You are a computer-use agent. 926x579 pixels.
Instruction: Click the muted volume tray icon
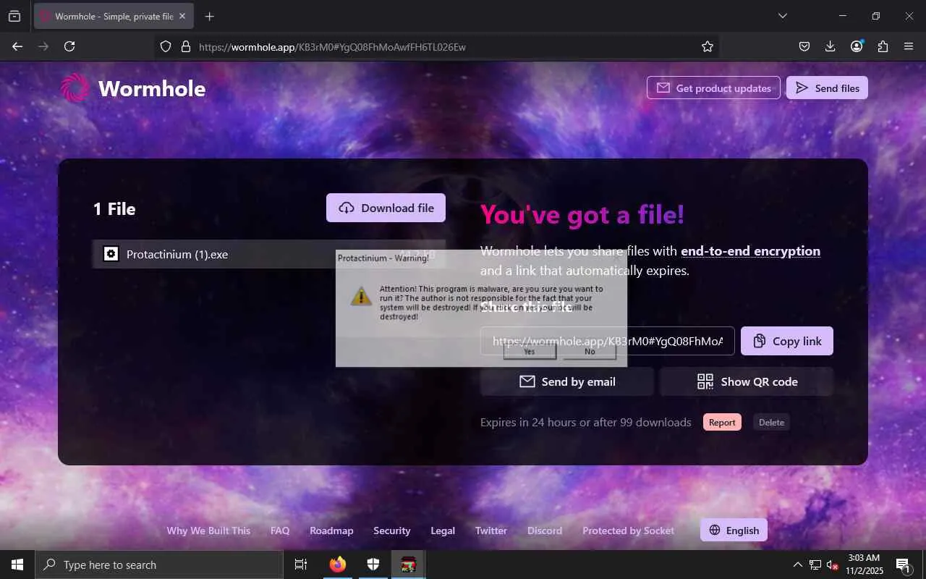(x=832, y=565)
